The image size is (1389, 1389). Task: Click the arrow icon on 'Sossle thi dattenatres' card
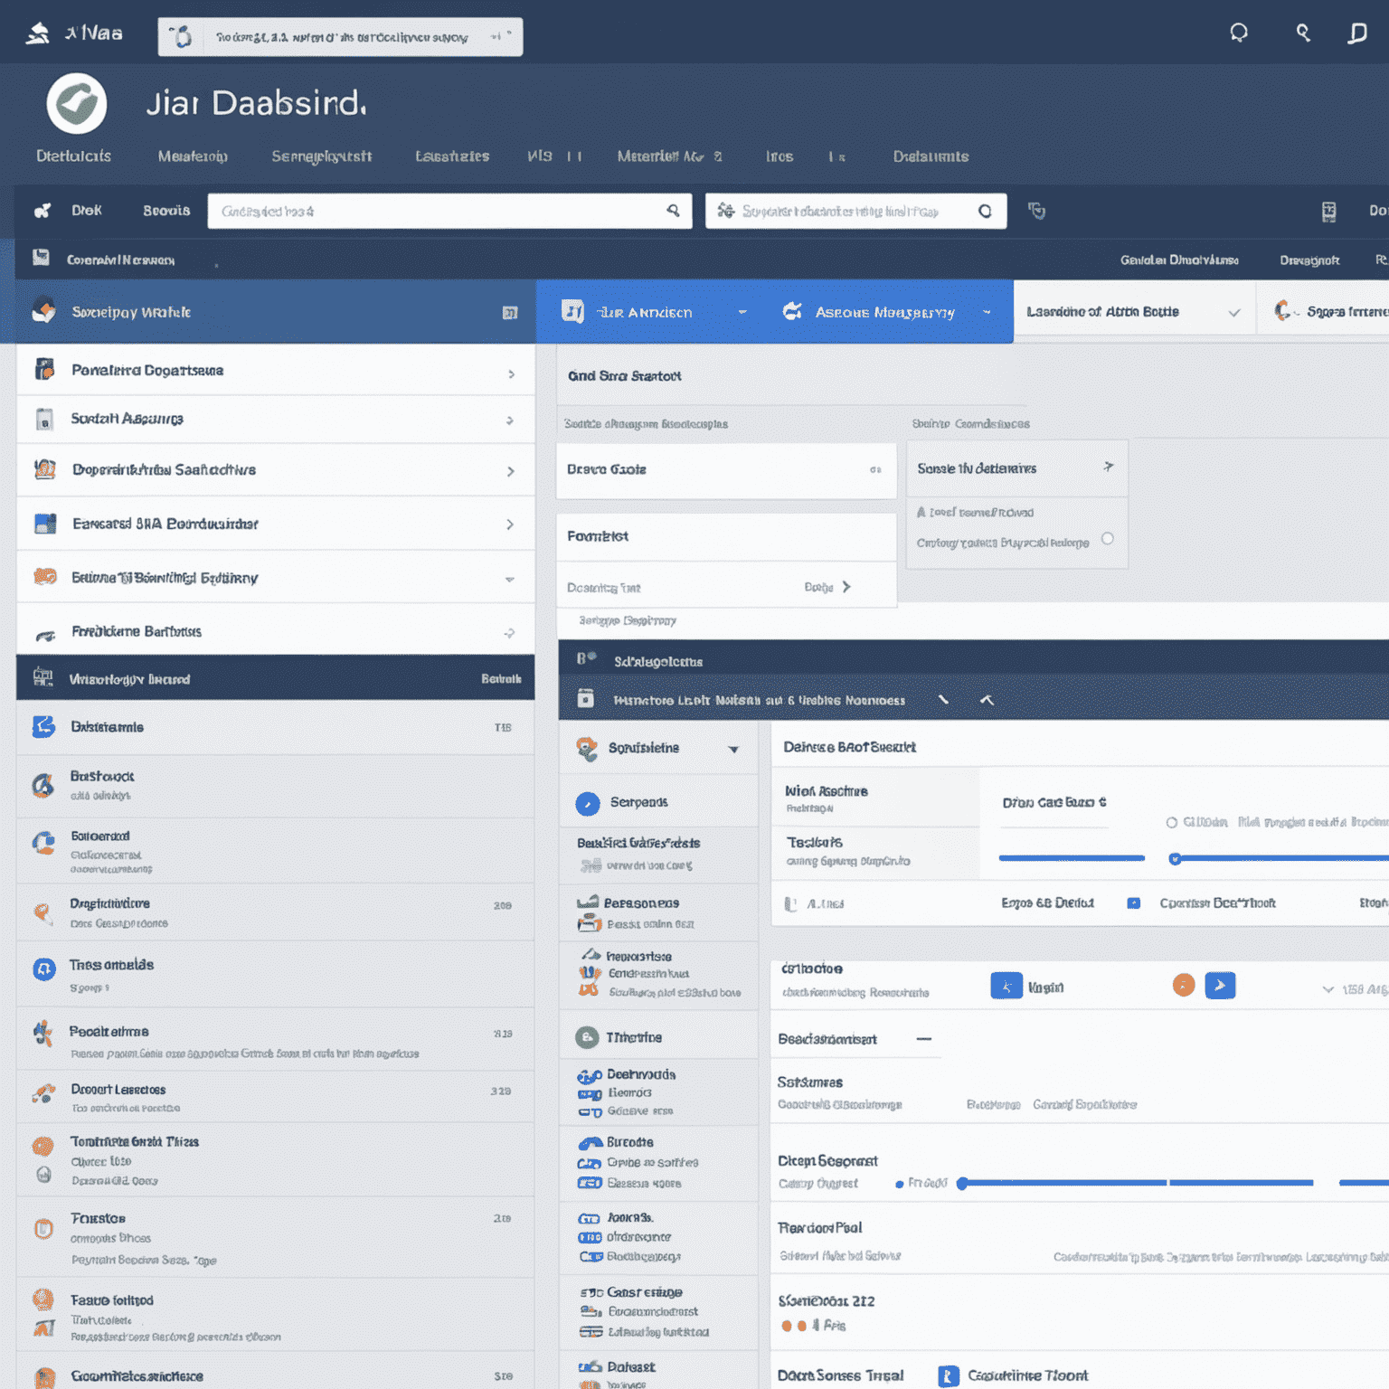[x=1109, y=467]
